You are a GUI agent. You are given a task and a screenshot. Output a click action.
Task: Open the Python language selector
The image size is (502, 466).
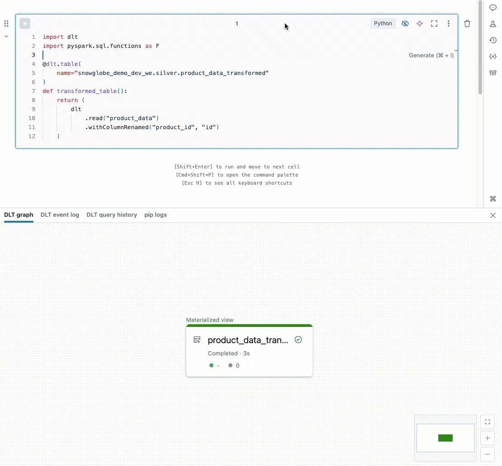click(383, 23)
